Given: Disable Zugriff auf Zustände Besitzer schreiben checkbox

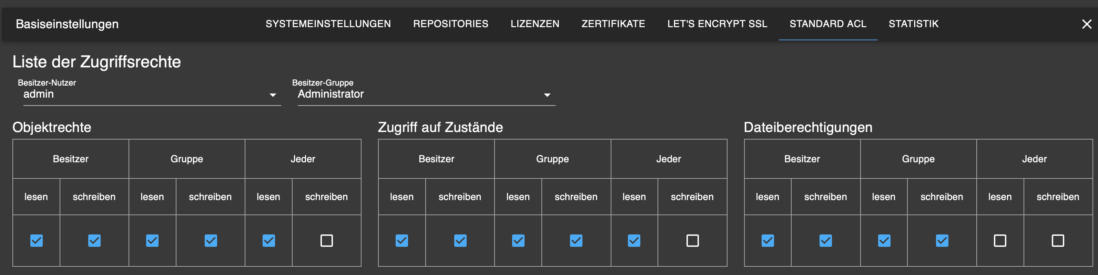Looking at the screenshot, I should (x=460, y=241).
